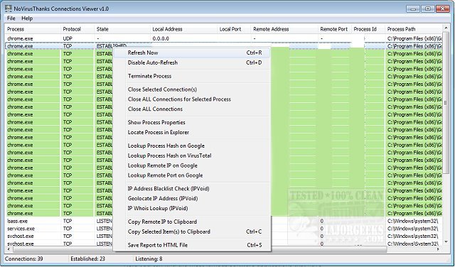This screenshot has height=267, width=455.
Task: Select the lsass.exe row
Action: [223, 221]
